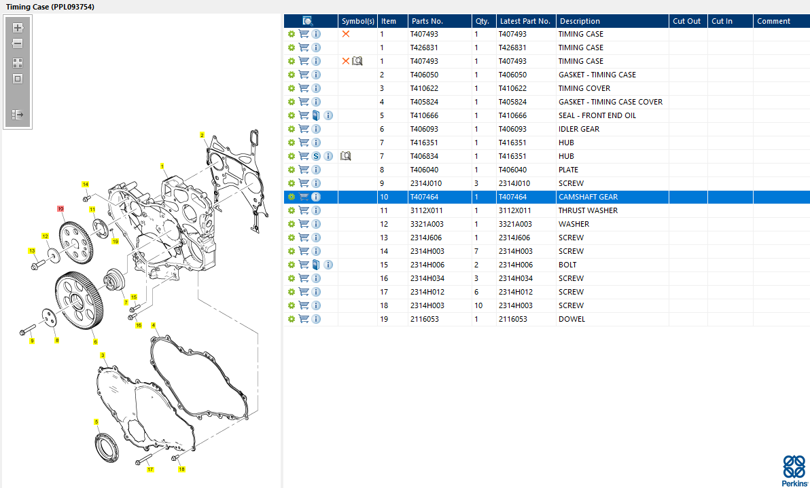Sort by the Description column header
This screenshot has width=810, height=488.
pyautogui.click(x=613, y=21)
